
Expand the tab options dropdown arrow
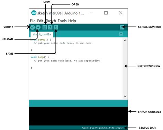tap(121, 34)
